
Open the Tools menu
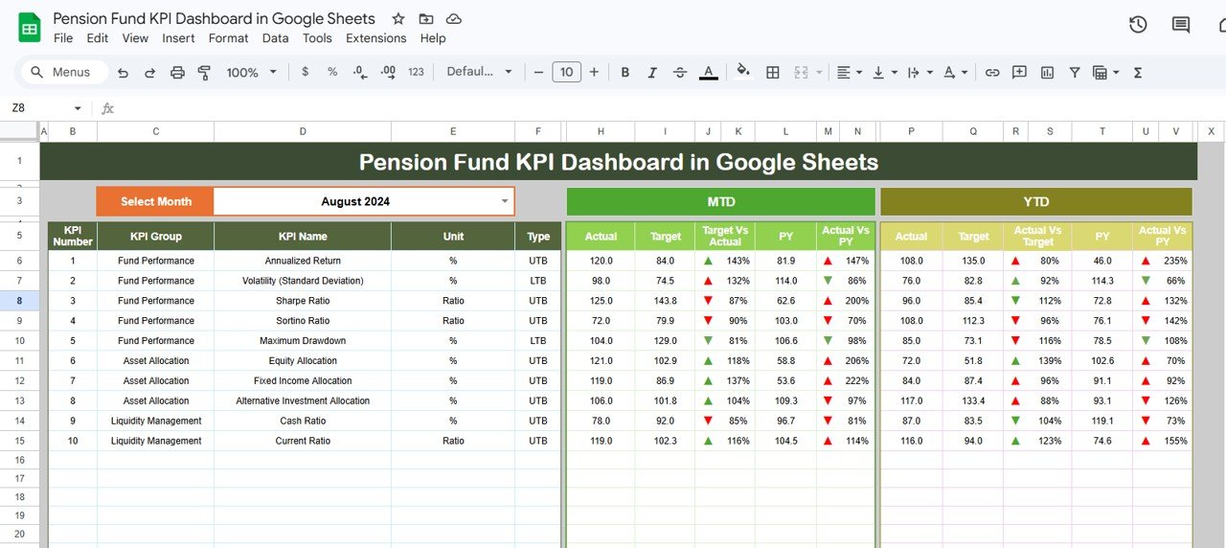point(317,38)
